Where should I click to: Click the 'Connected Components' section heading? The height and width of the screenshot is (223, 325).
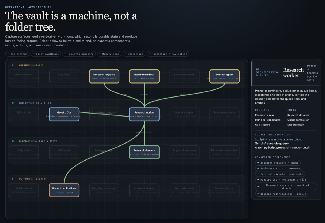273,157
